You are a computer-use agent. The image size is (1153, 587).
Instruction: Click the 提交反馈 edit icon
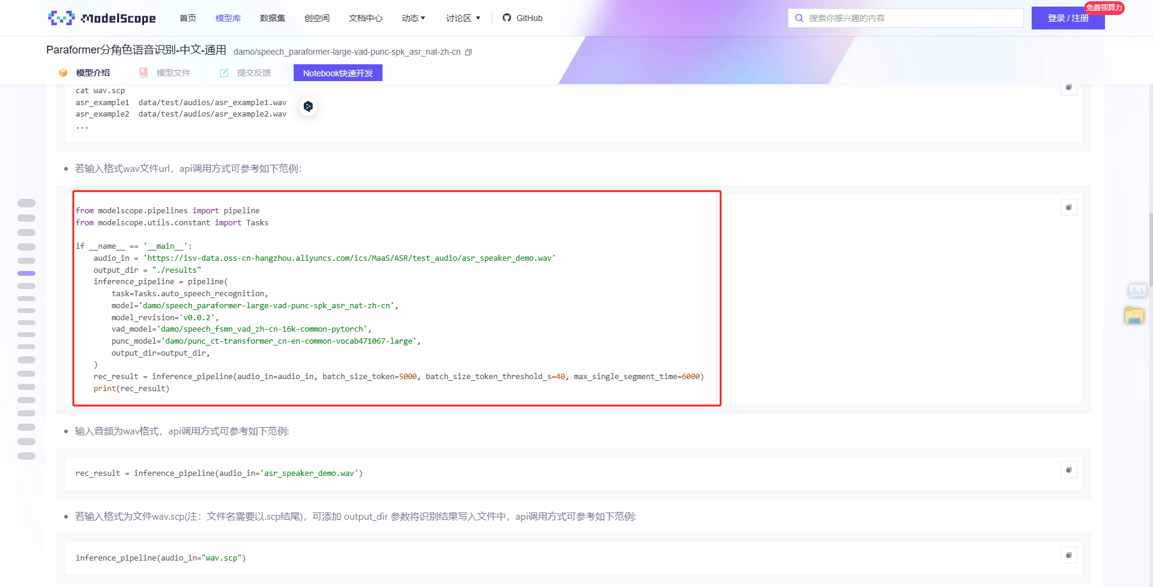(224, 73)
